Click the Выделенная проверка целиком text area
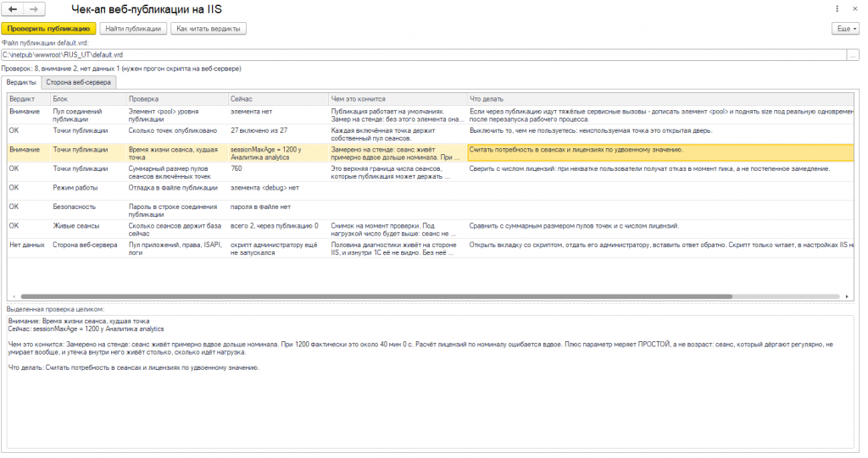Viewport: 868px width, 458px height. click(x=430, y=381)
